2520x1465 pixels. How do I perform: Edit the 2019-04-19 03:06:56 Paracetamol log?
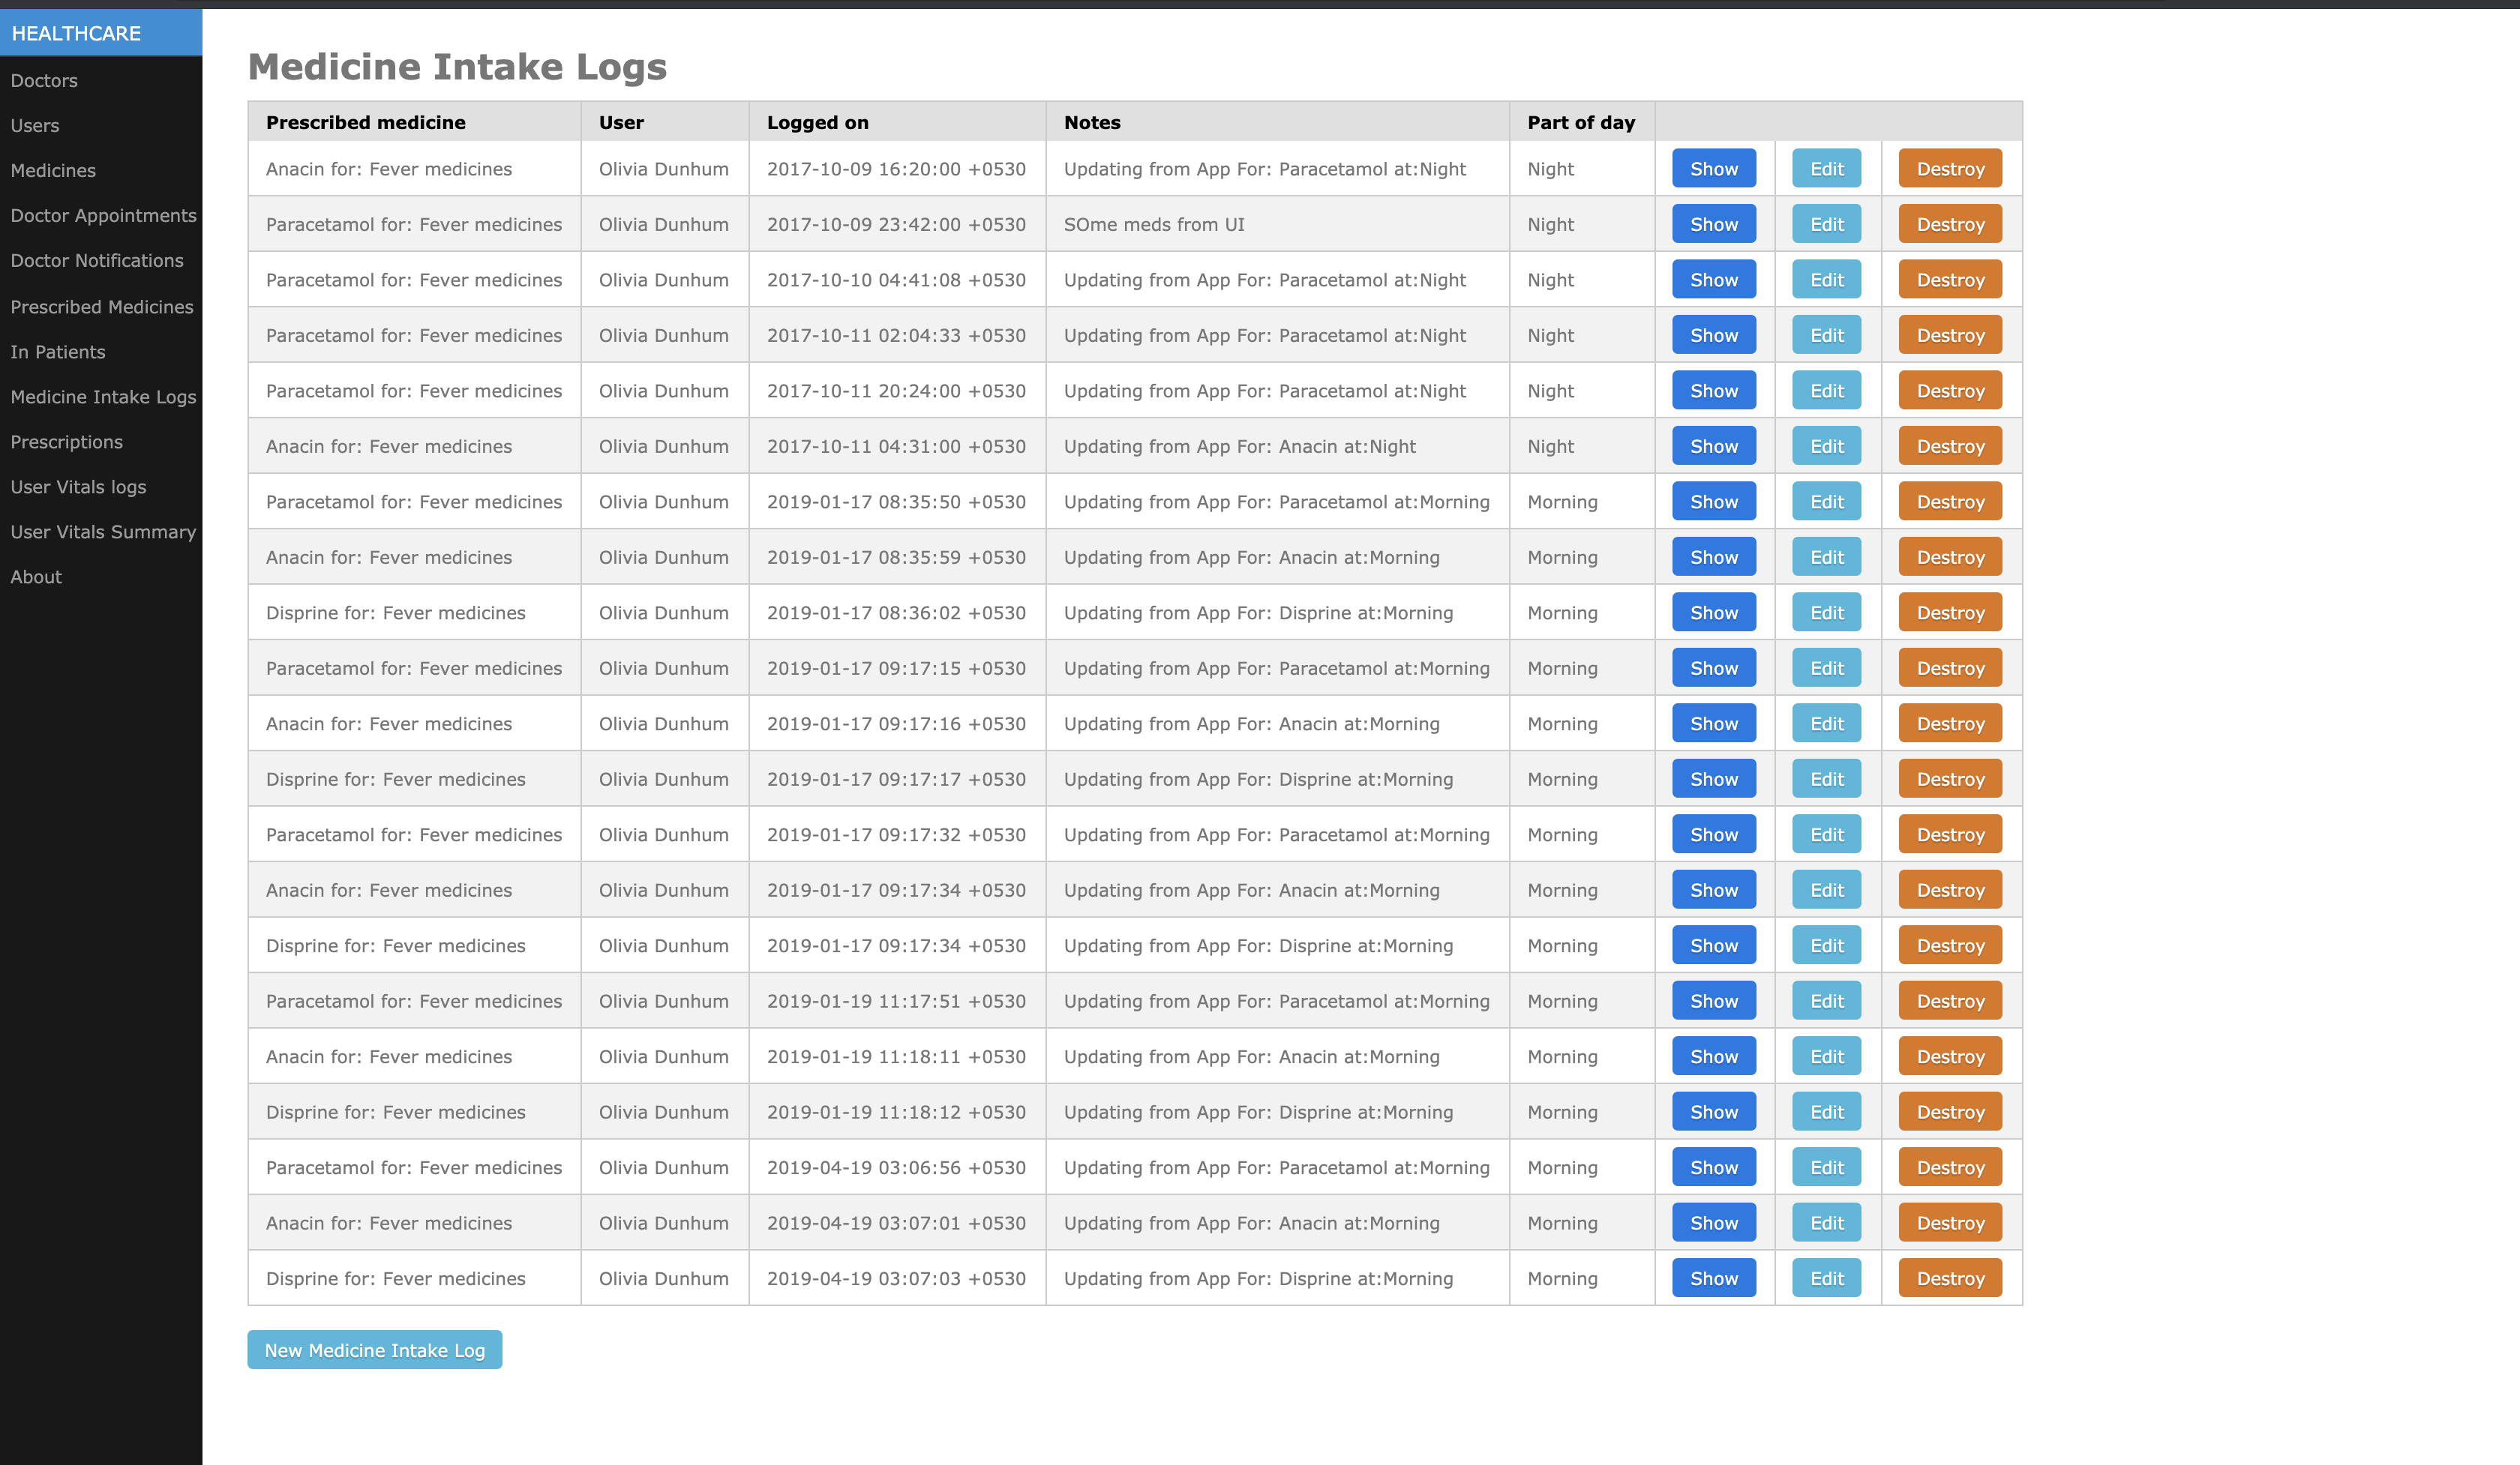(1826, 1167)
